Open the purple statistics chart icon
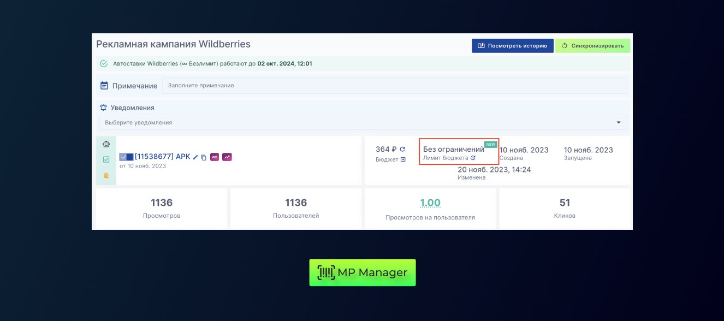Screen dimensions: 724x321 227,157
